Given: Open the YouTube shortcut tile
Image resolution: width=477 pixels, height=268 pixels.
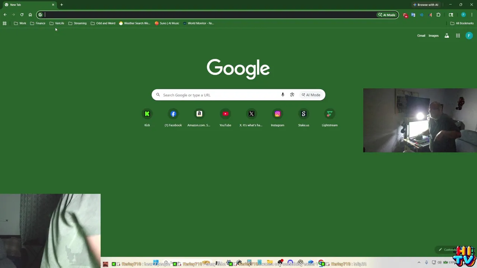Looking at the screenshot, I should pos(225,118).
